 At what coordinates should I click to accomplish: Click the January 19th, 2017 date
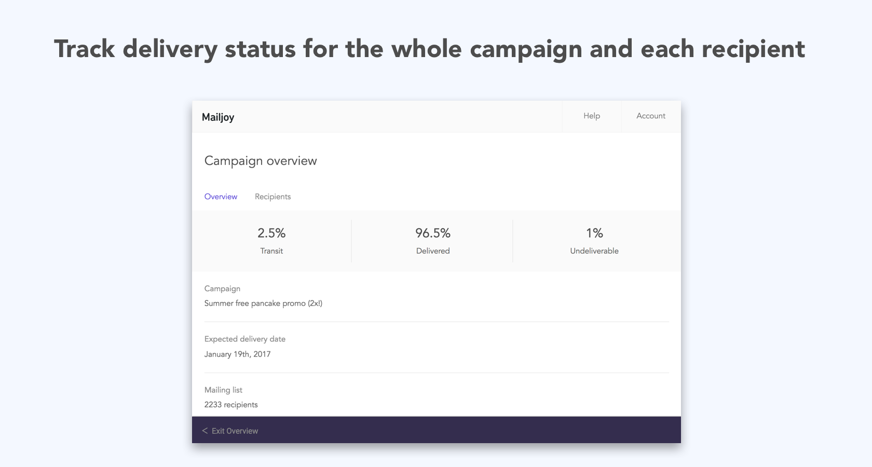coord(237,354)
